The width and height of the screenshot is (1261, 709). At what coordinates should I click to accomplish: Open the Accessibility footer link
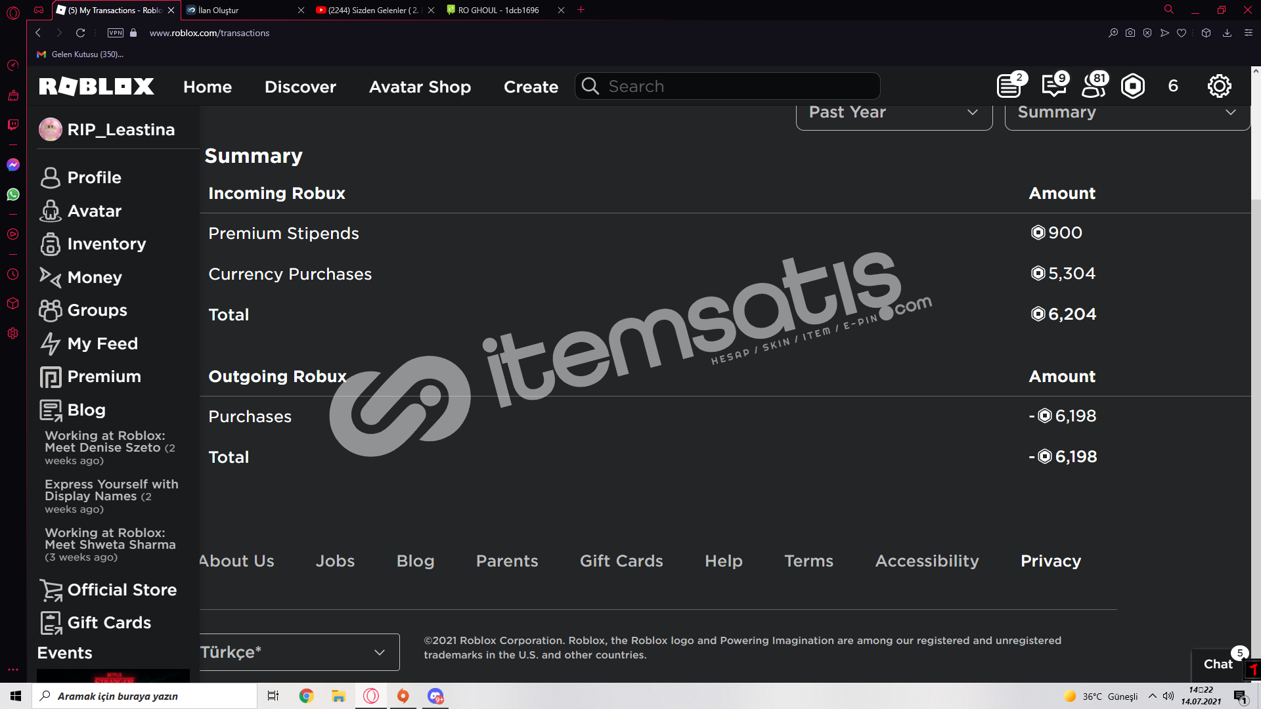(x=927, y=561)
